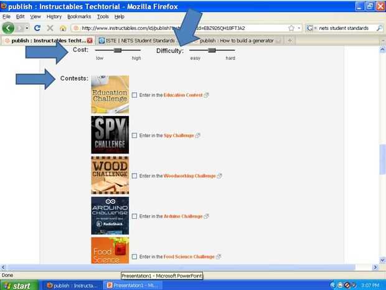
Task: Click the Contests label
Action: point(74,79)
